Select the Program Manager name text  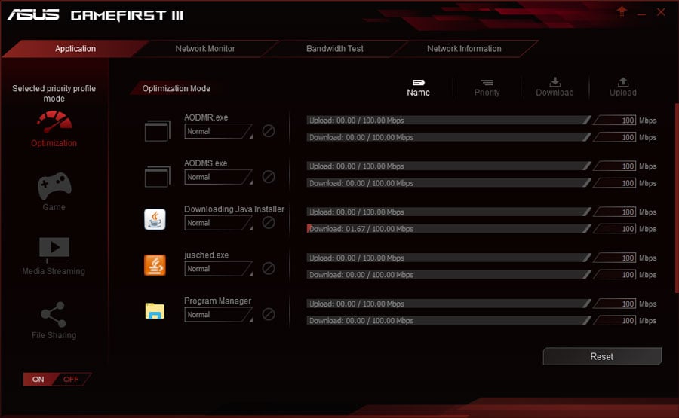pos(217,301)
